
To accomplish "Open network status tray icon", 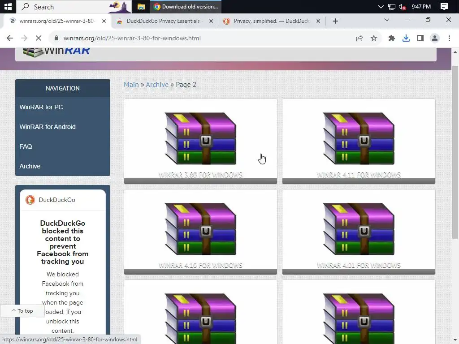I will coord(392,7).
